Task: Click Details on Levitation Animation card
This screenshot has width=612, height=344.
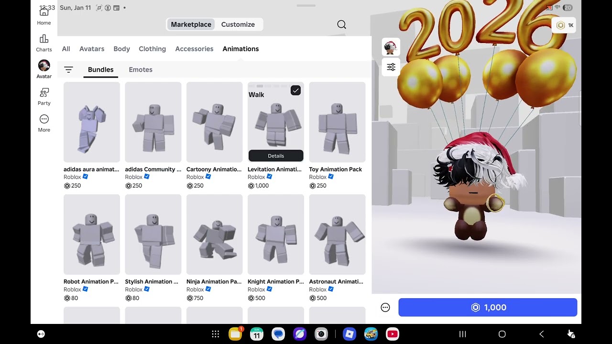Action: [x=276, y=156]
